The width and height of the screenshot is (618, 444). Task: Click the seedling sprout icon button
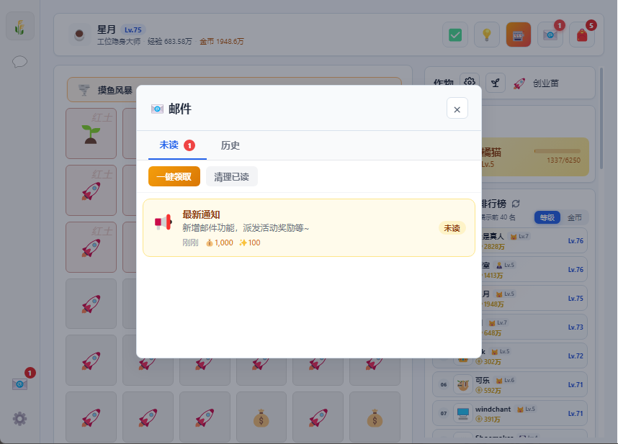point(496,83)
